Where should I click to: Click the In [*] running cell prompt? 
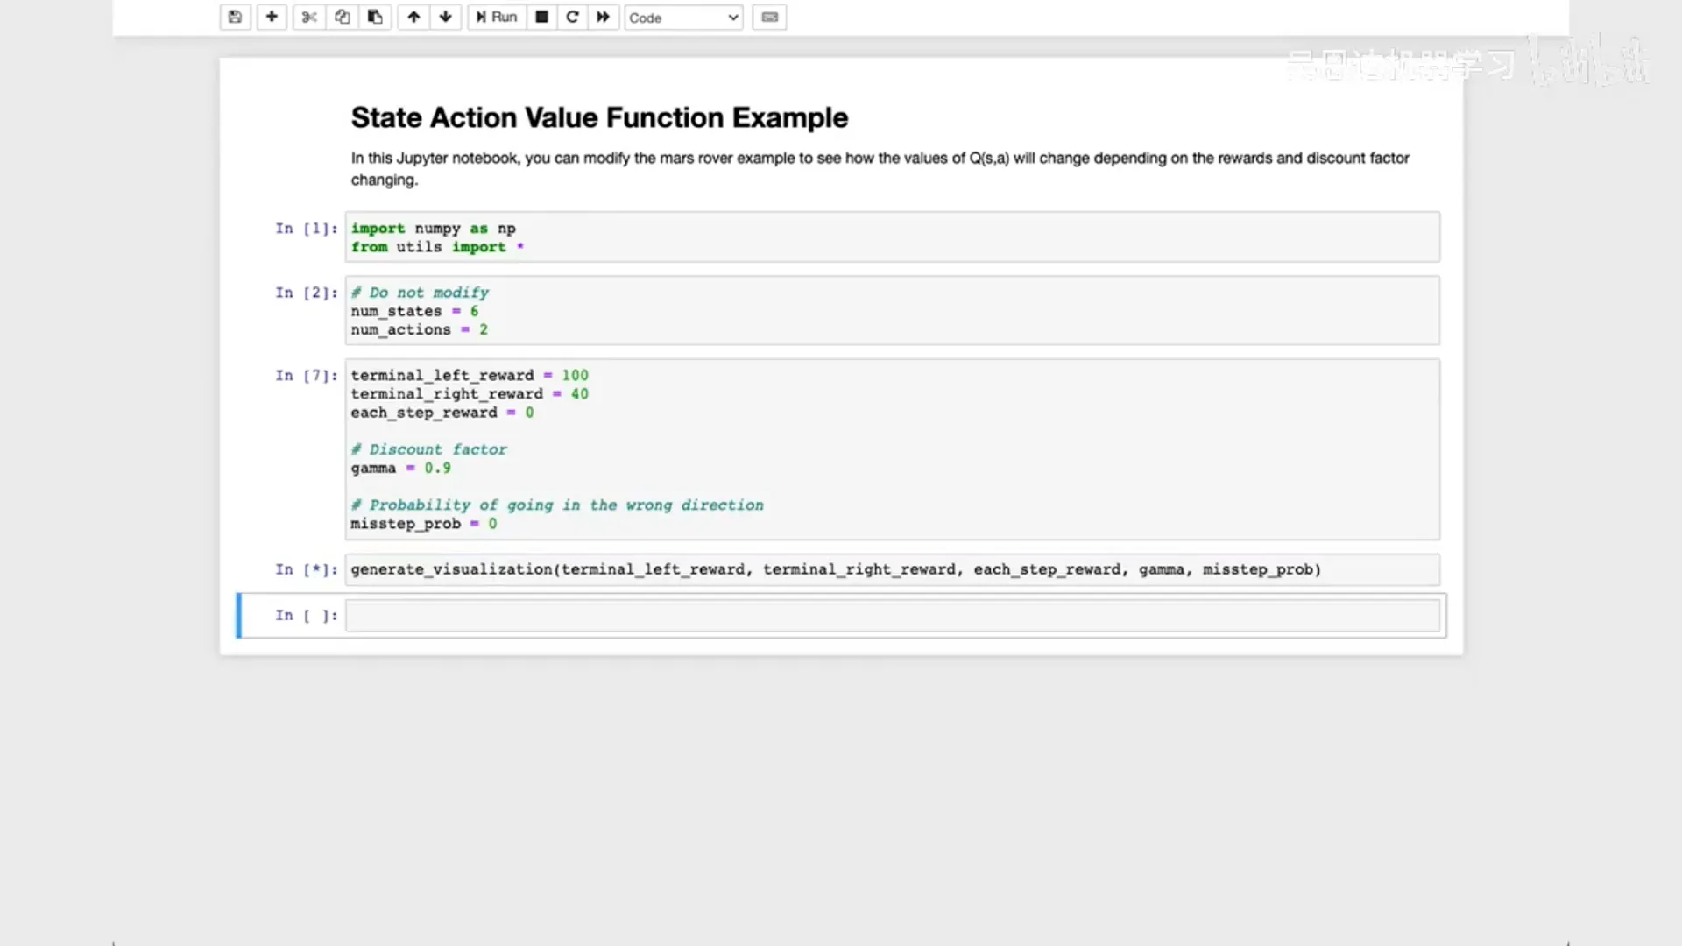point(306,570)
